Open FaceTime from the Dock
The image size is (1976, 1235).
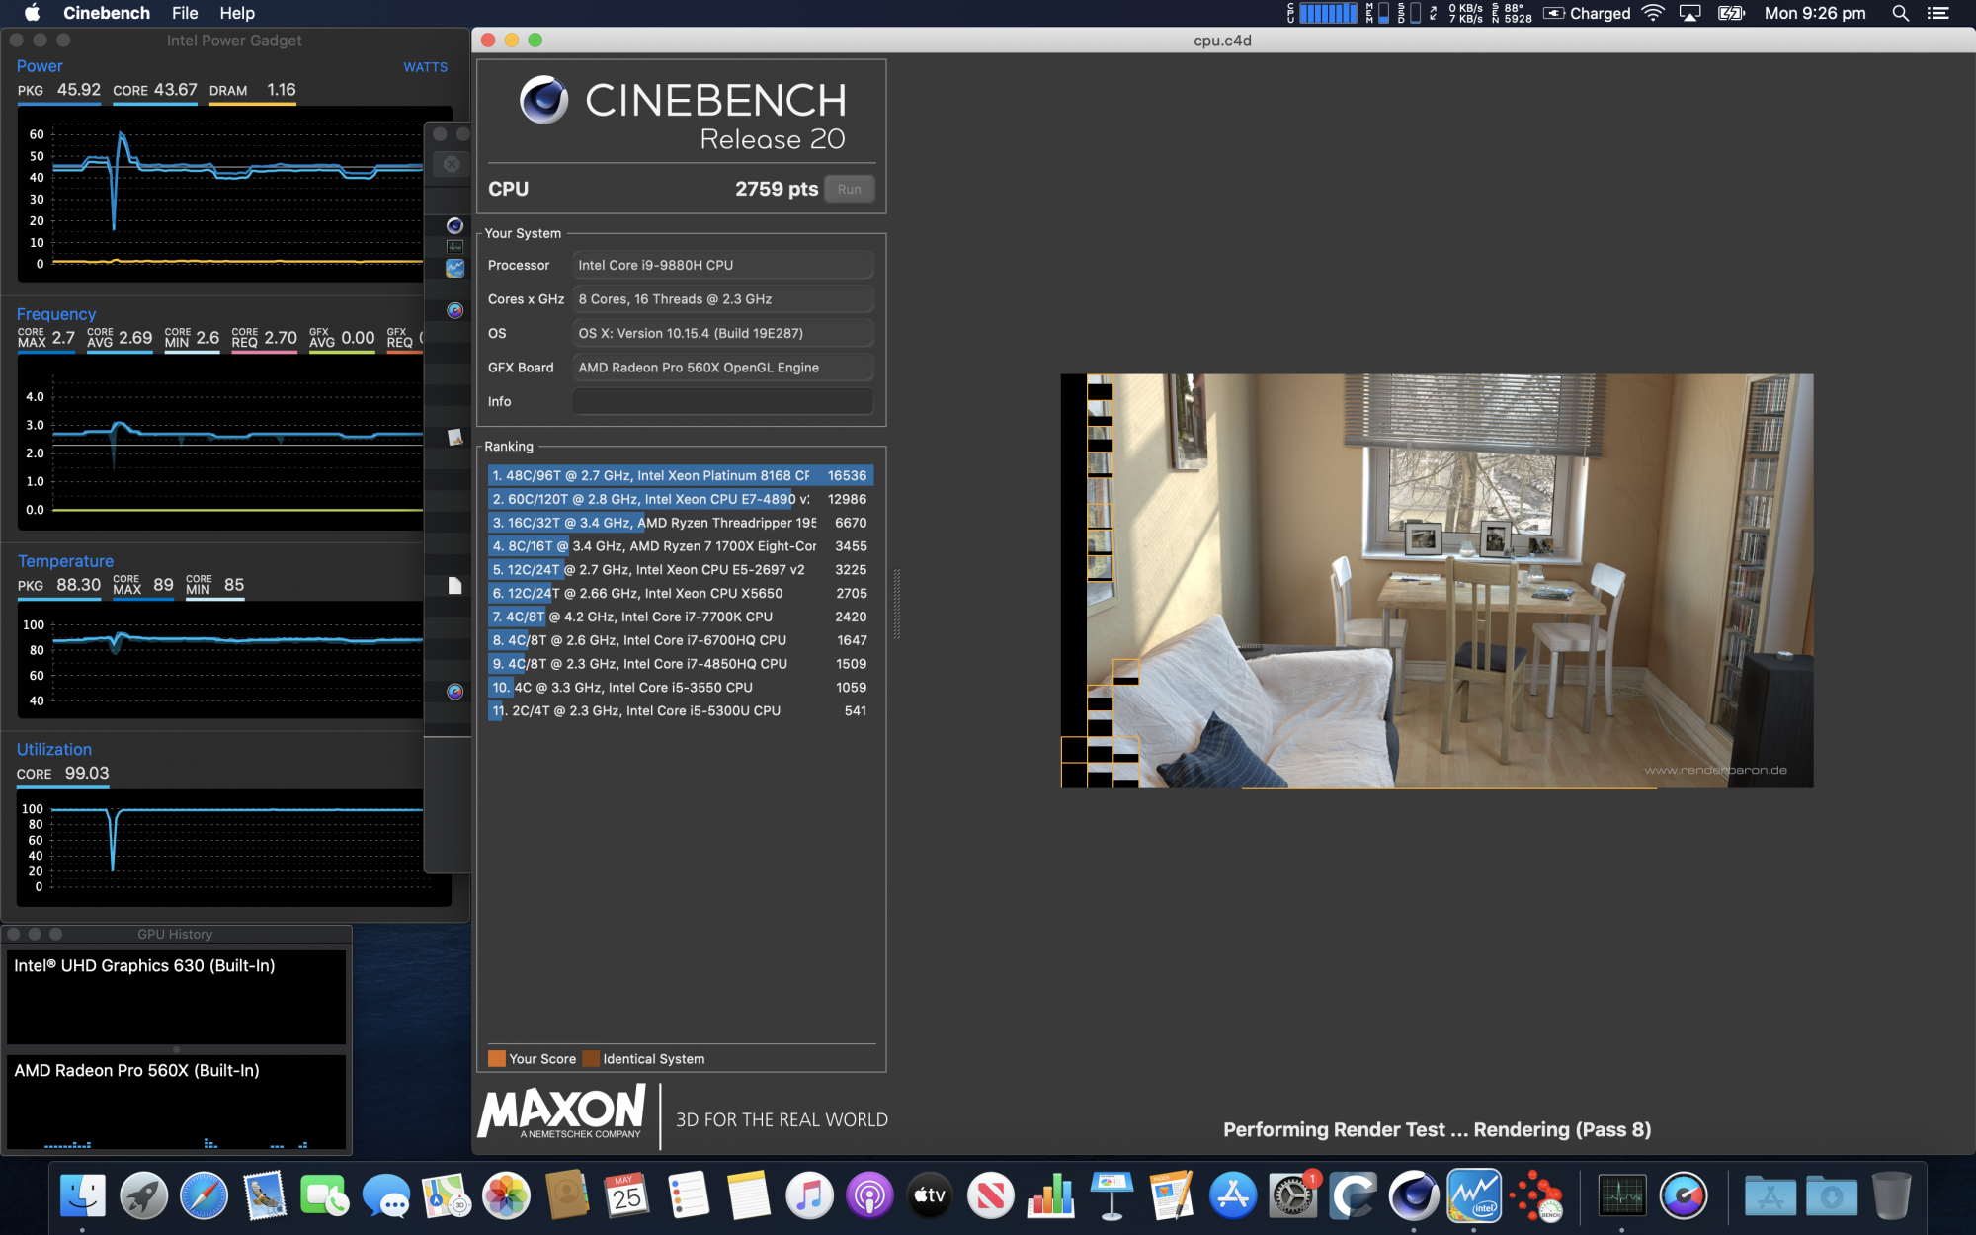(325, 1195)
